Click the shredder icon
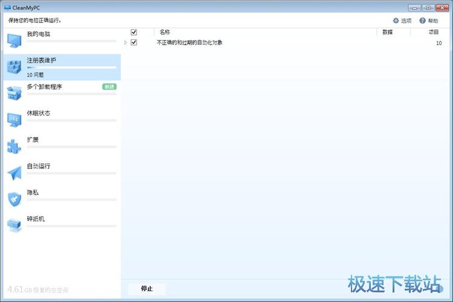This screenshot has height=302, width=453. pyautogui.click(x=14, y=225)
